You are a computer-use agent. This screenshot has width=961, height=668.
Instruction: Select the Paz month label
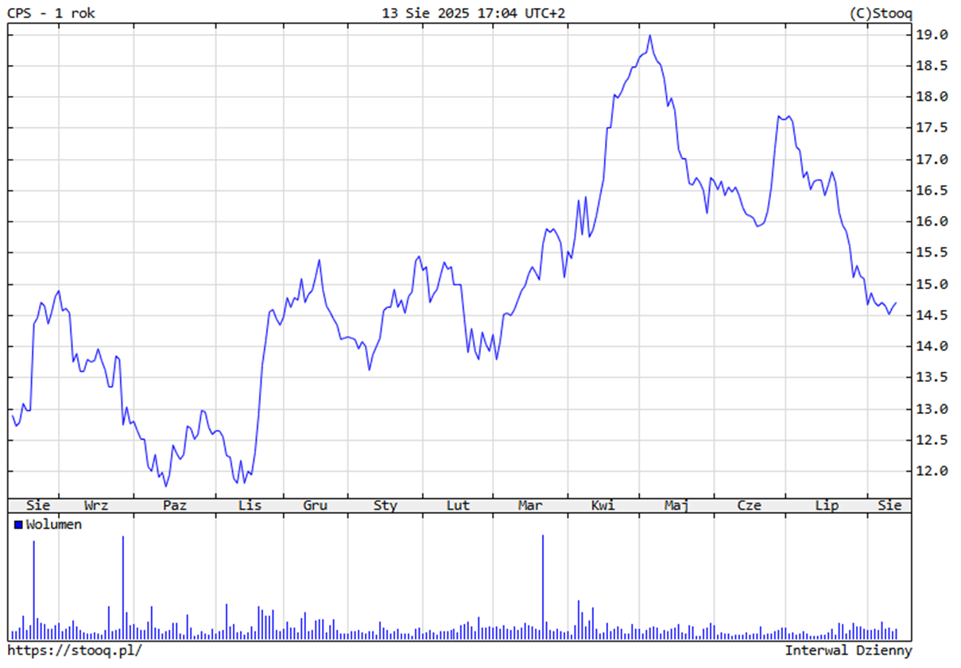[174, 505]
